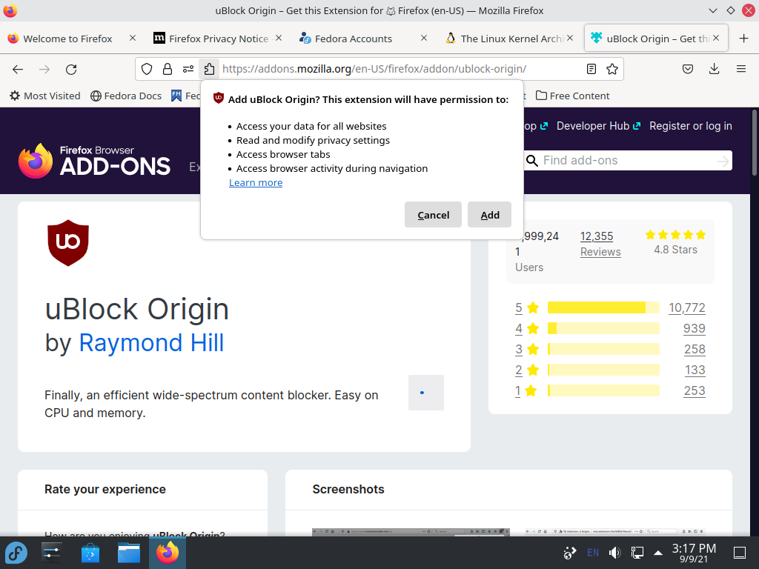
Task: Click the Add button in permission dialog
Action: click(489, 215)
